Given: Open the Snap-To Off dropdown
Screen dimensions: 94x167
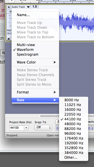Looking at the screenshot, I should coord(43,127).
